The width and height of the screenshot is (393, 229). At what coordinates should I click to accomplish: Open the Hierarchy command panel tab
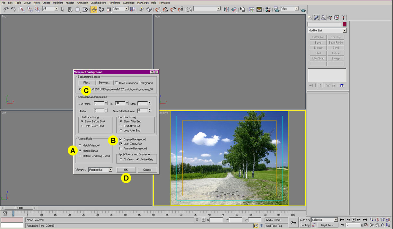(323, 18)
